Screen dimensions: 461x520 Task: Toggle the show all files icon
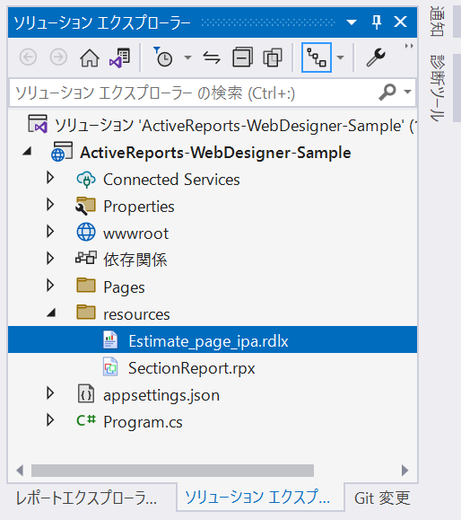click(x=273, y=57)
